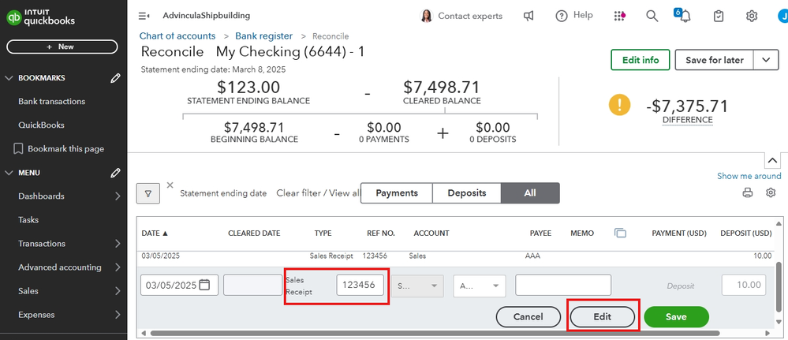Open the date picker calendar icon
This screenshot has width=788, height=340.
tap(205, 285)
